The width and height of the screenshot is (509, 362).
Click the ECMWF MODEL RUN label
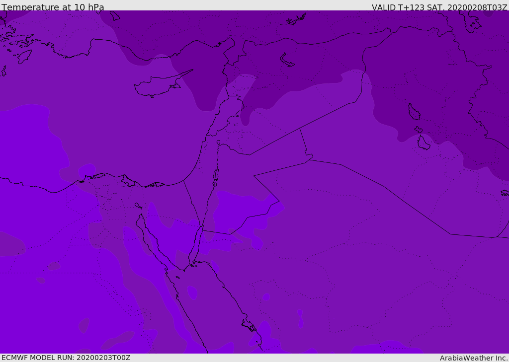click(x=66, y=358)
